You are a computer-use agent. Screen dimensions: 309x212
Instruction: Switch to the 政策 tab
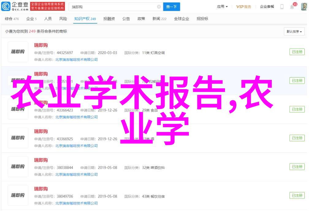pyautogui.click(x=141, y=19)
